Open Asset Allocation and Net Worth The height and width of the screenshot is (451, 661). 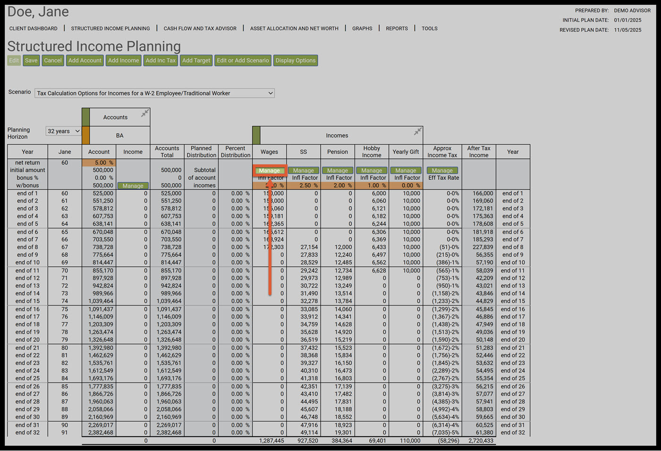pyautogui.click(x=294, y=28)
